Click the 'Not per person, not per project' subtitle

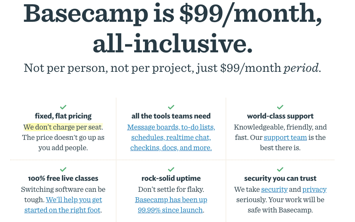(x=172, y=68)
